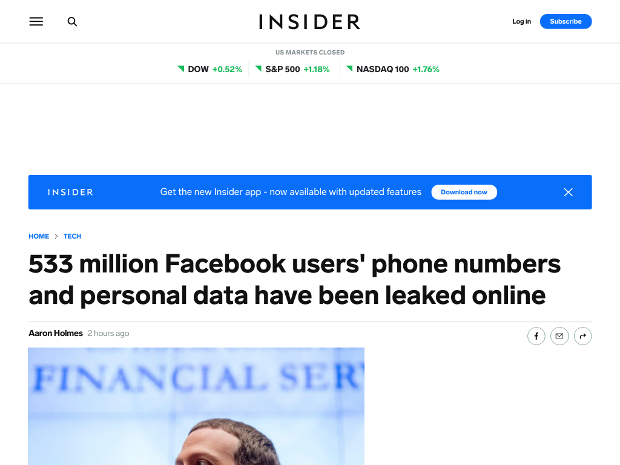
Task: Click the DOW market arrow indicator
Action: point(181,69)
